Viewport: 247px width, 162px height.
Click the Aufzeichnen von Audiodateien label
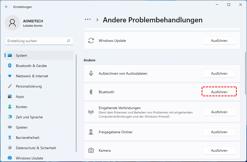pos(123,73)
